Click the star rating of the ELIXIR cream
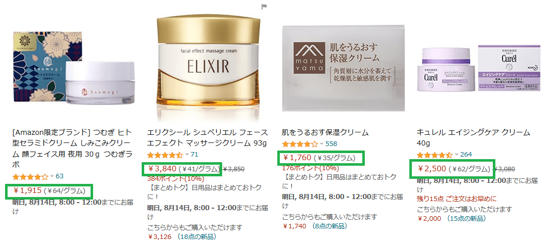The image size is (550, 243). 165,155
